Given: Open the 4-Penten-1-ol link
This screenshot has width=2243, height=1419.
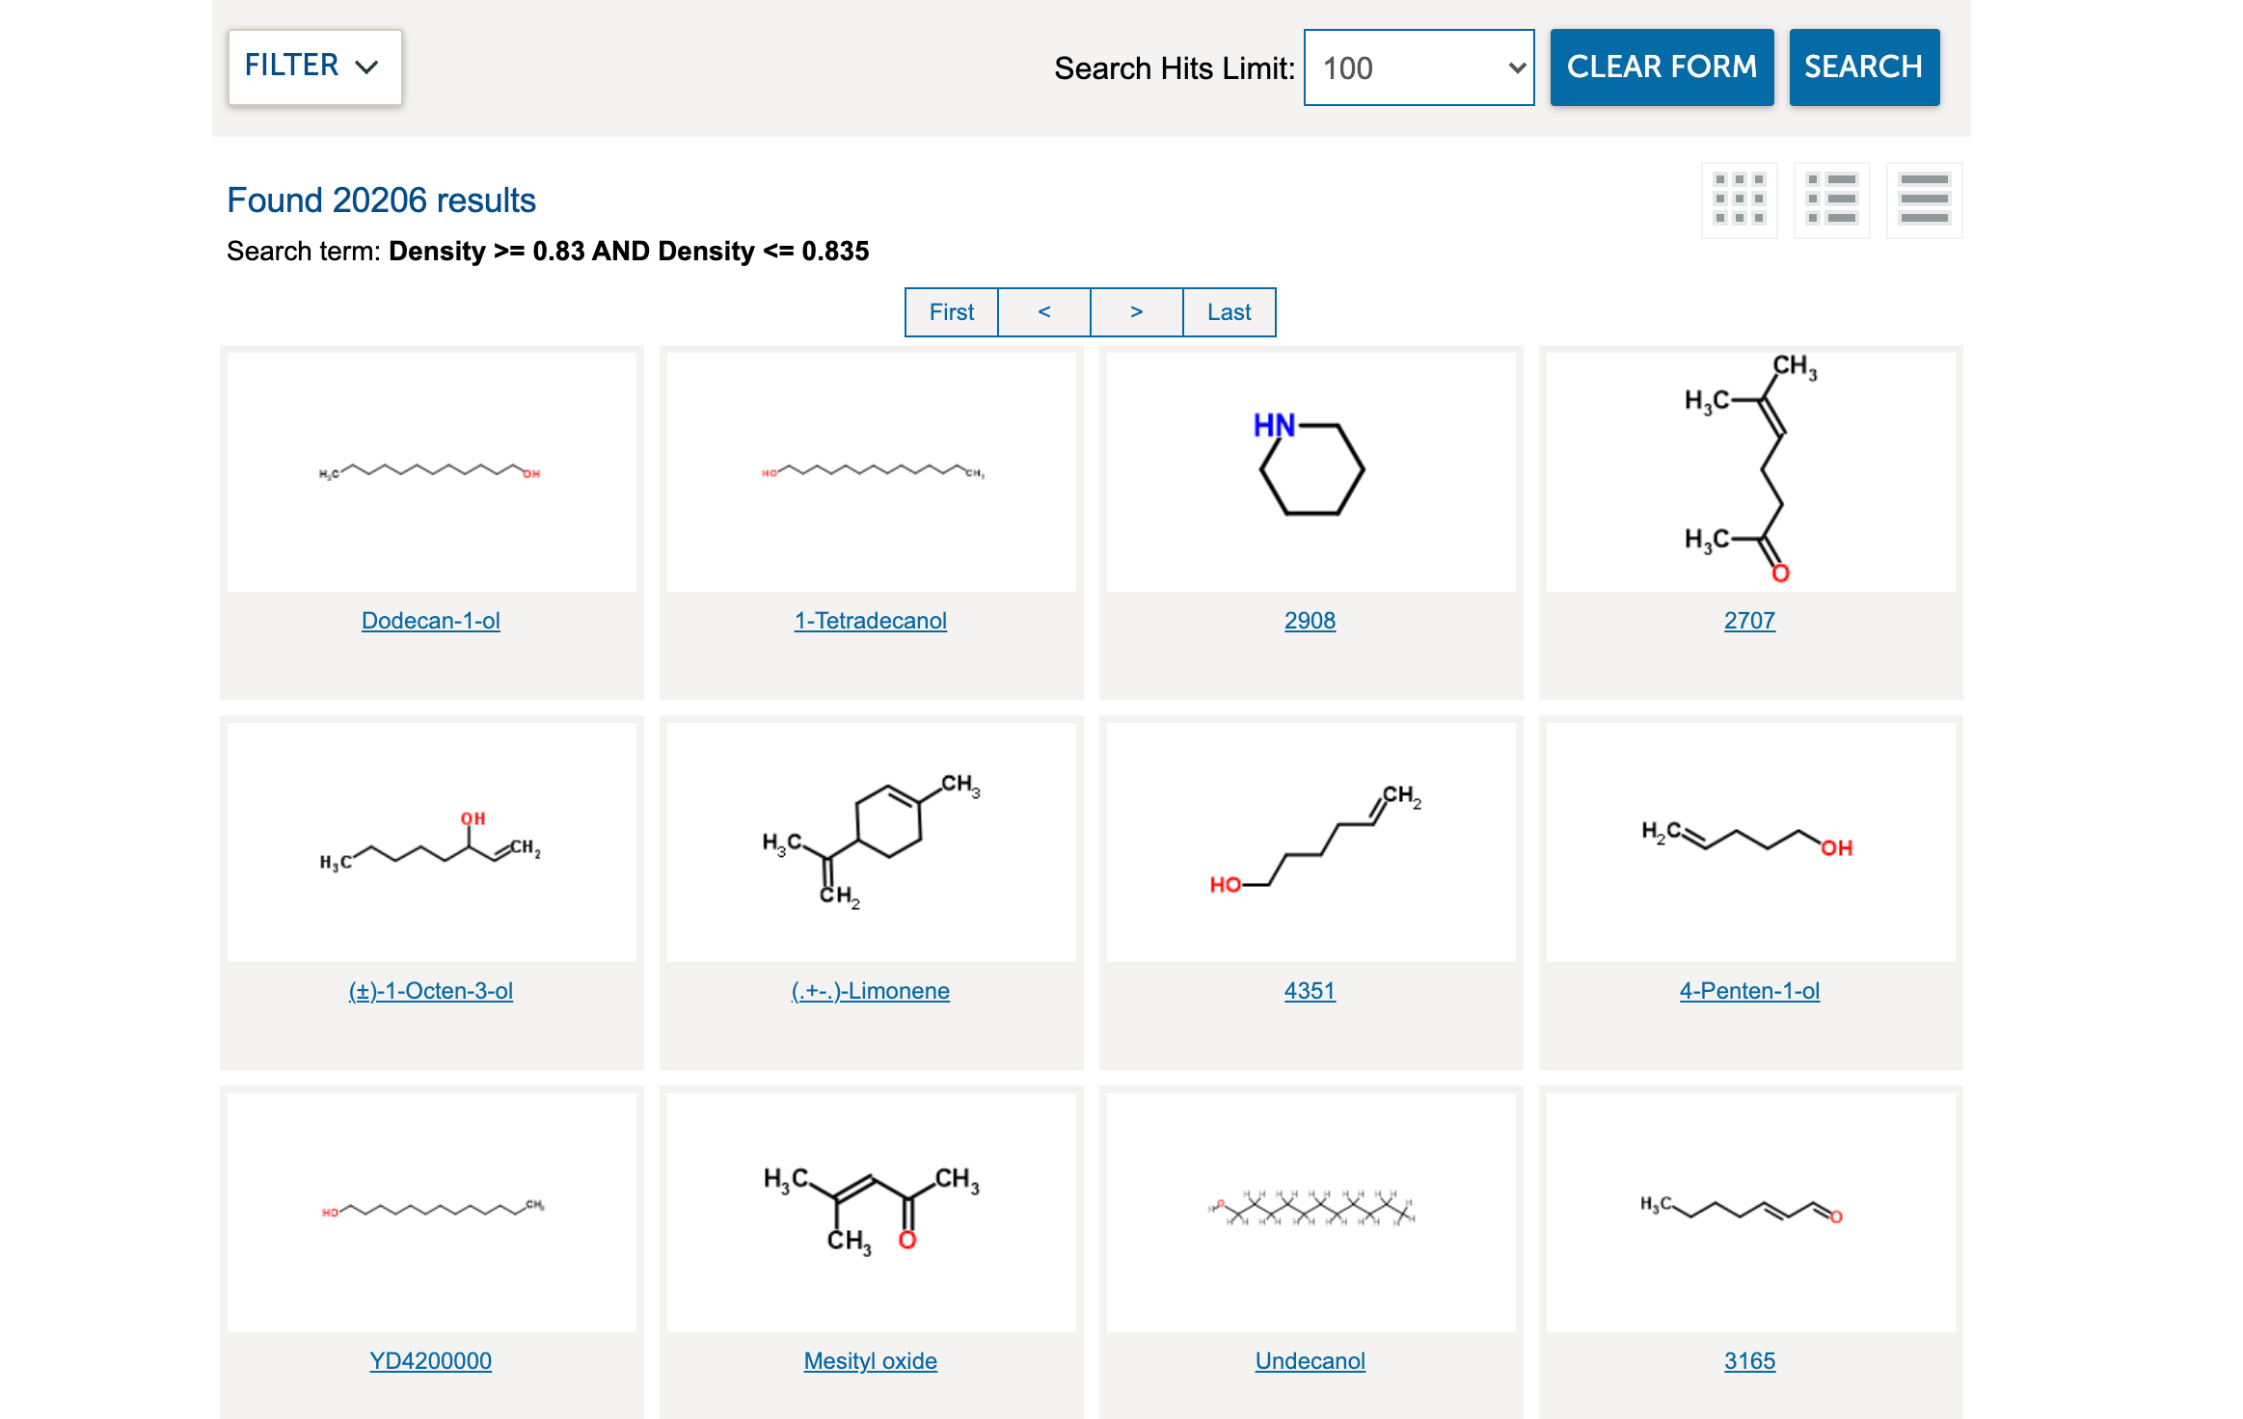Looking at the screenshot, I should [1750, 991].
